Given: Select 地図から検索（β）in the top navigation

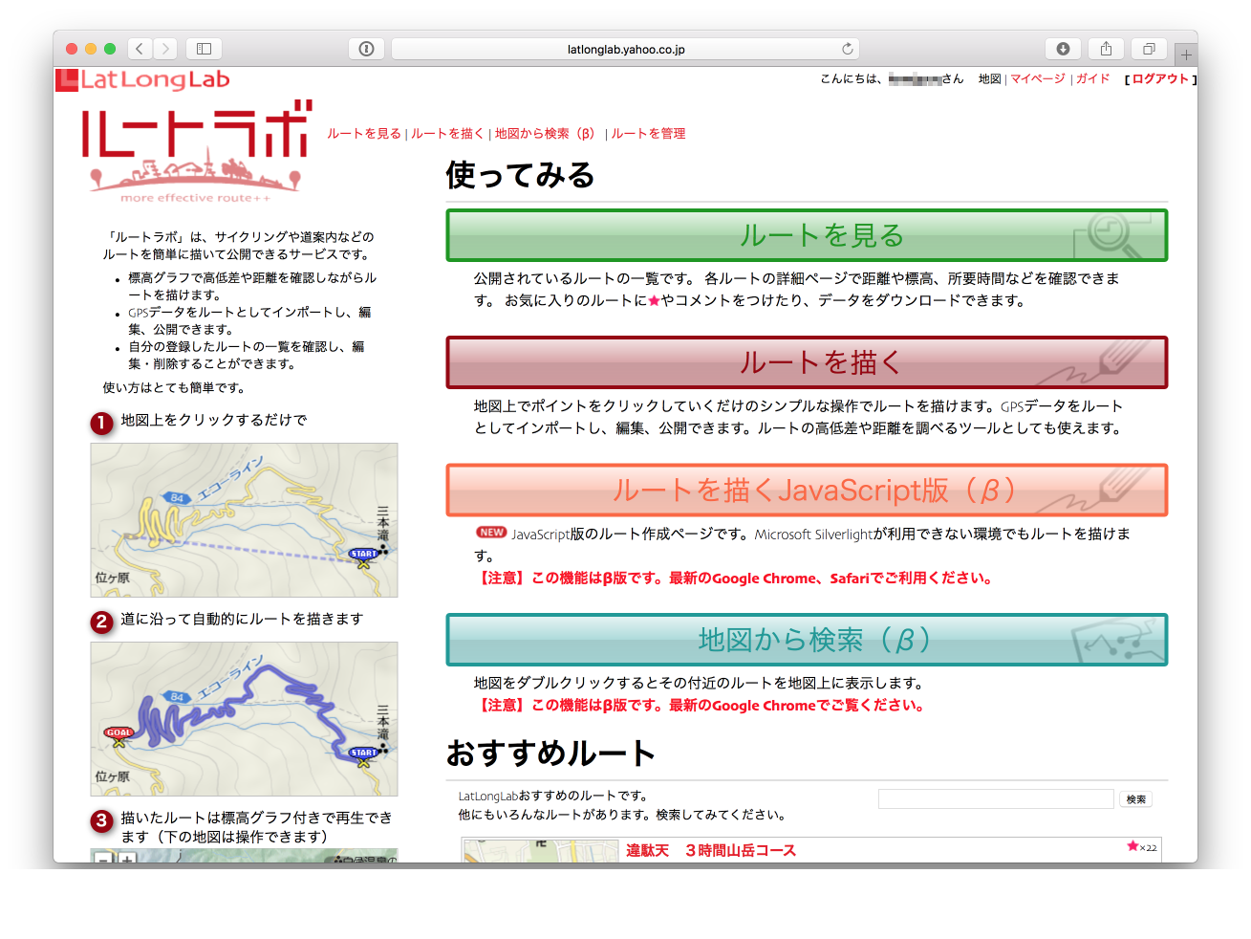Looking at the screenshot, I should (x=545, y=134).
